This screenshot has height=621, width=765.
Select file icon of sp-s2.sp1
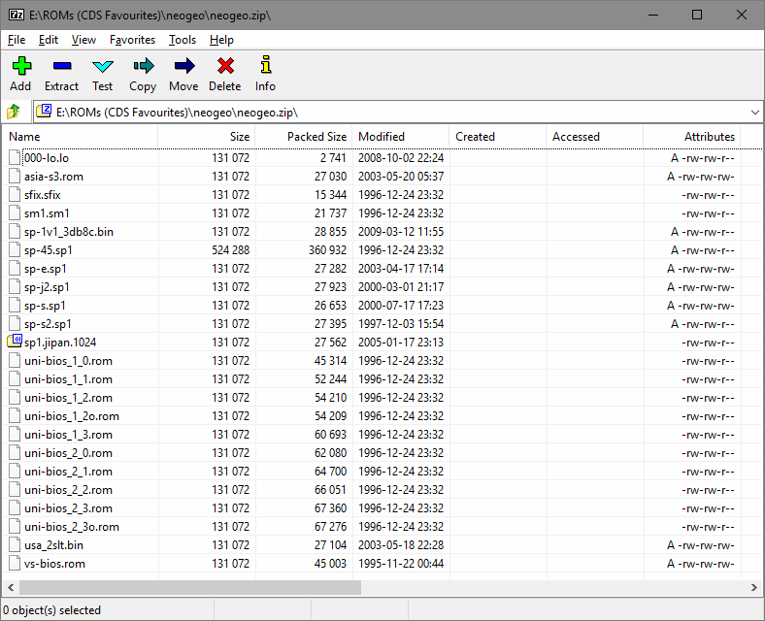pos(15,324)
